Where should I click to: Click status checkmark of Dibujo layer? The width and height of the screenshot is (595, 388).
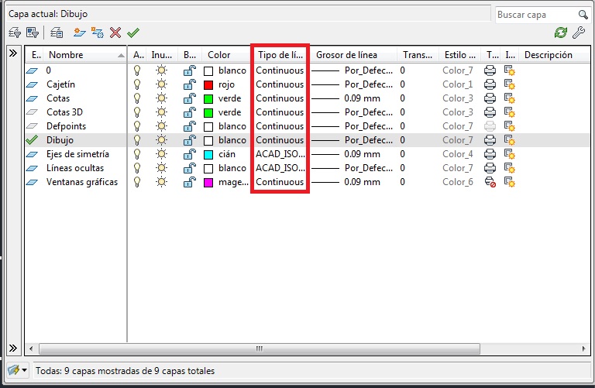[33, 140]
